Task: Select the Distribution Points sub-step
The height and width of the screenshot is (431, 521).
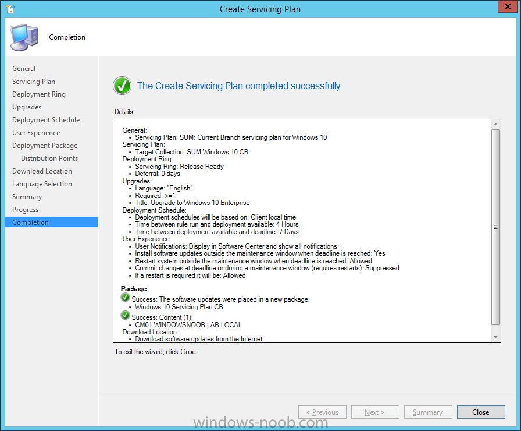Action: click(x=49, y=158)
